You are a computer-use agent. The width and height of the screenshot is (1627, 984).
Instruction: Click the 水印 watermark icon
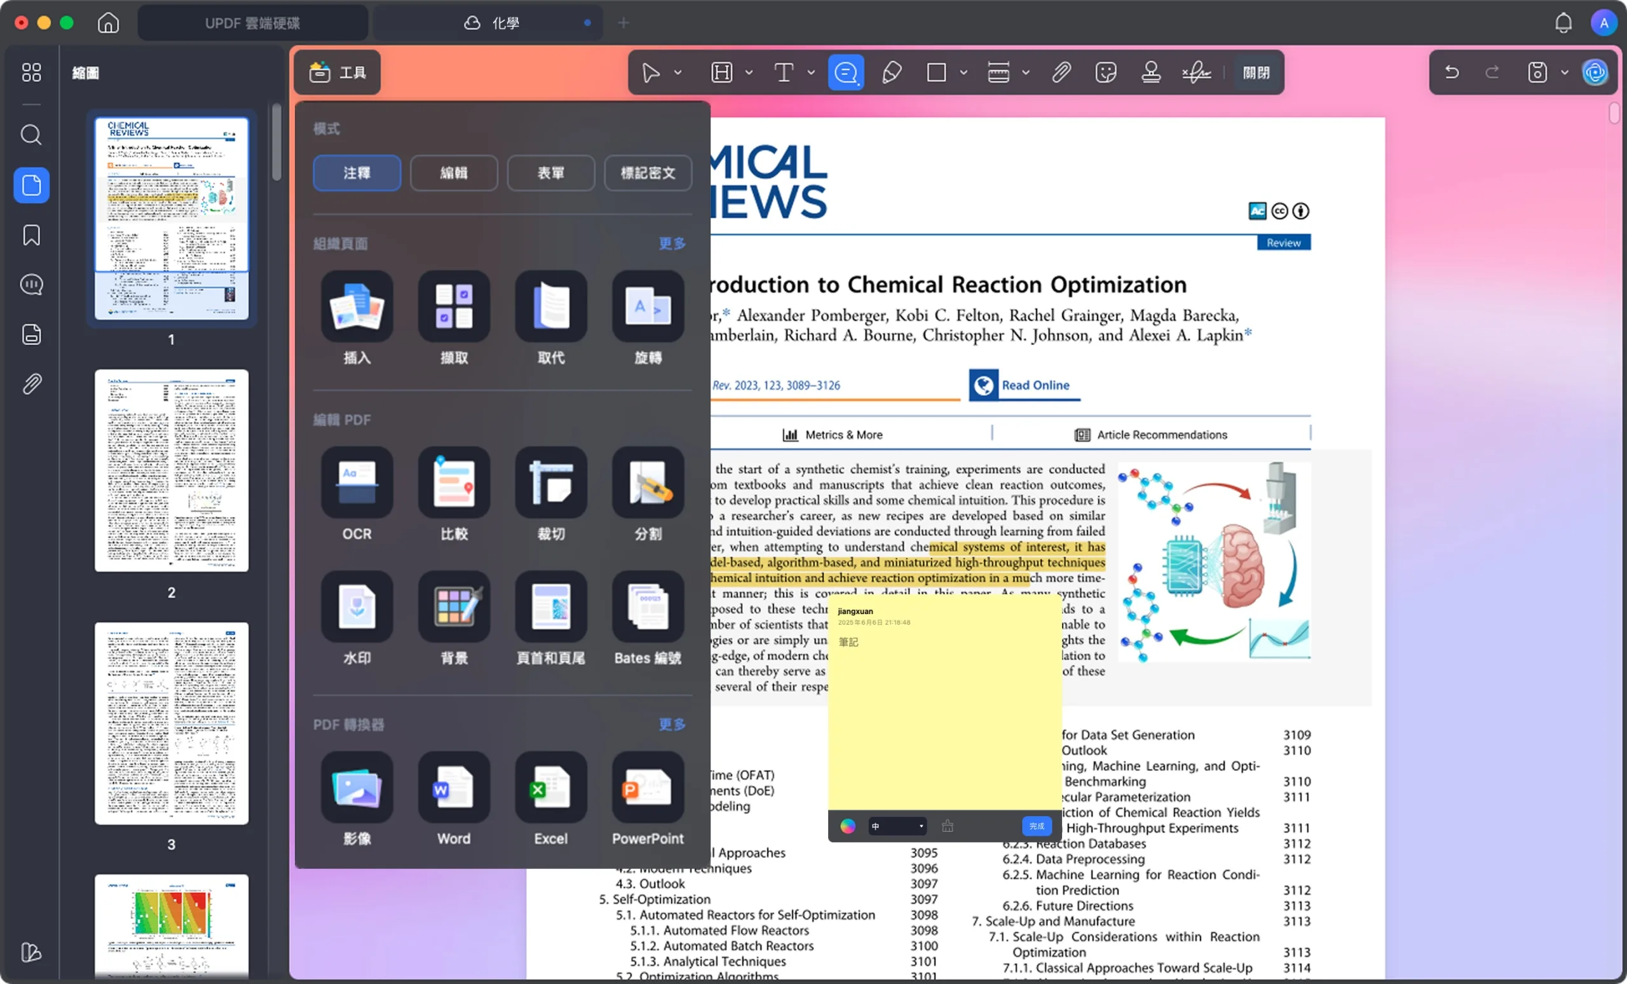click(x=357, y=607)
